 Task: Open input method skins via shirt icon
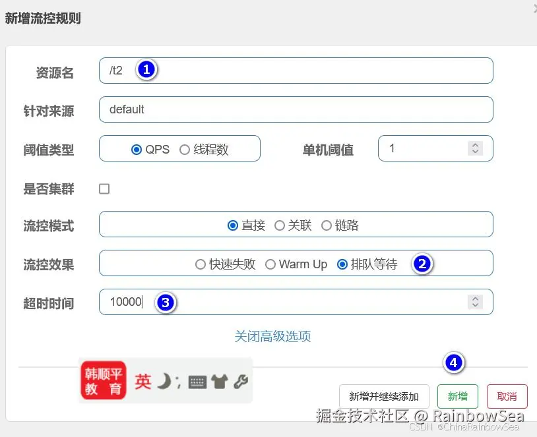tap(218, 381)
